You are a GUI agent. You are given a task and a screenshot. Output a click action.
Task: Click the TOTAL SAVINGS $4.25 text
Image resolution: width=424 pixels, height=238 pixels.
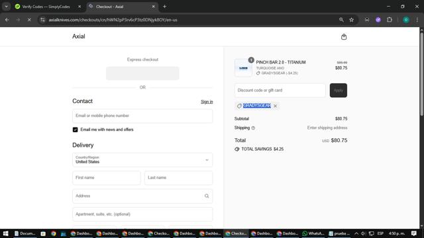[262, 149]
